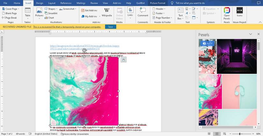Switch to Print Layout view
Image resolution: width=263 pixels, height=136 pixels.
(217, 134)
